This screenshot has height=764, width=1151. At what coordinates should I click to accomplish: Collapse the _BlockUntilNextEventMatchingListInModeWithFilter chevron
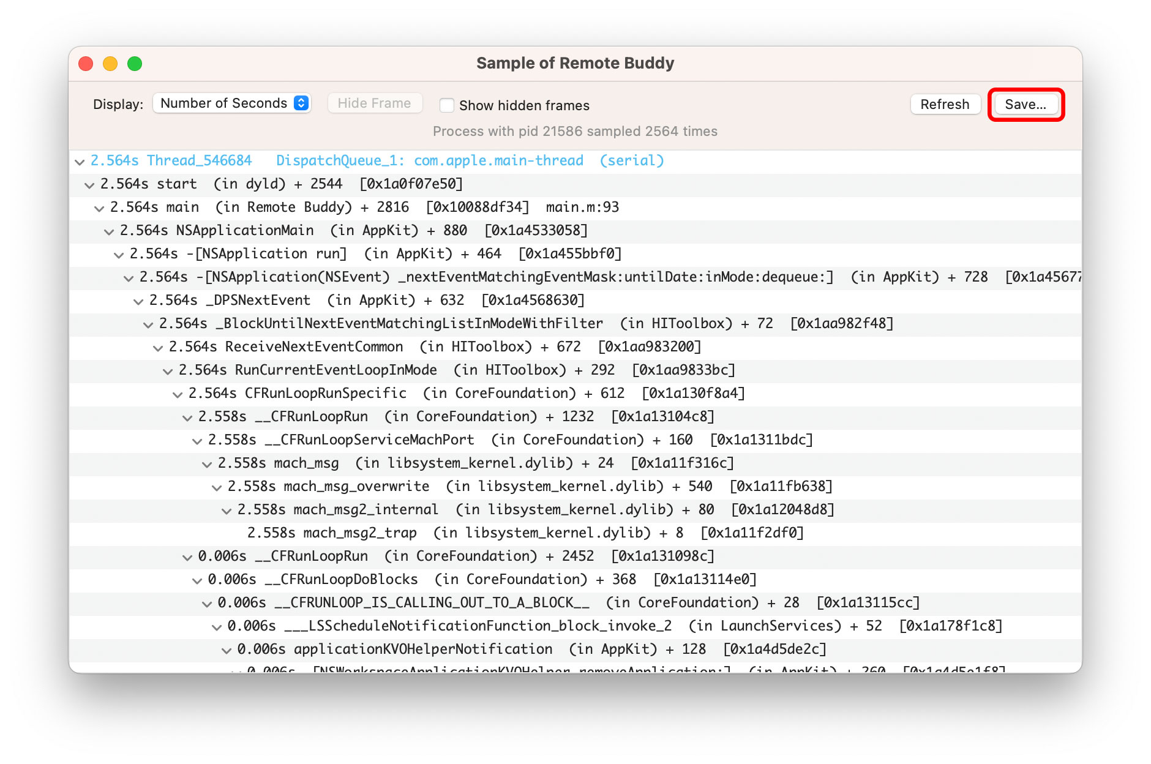pos(148,324)
